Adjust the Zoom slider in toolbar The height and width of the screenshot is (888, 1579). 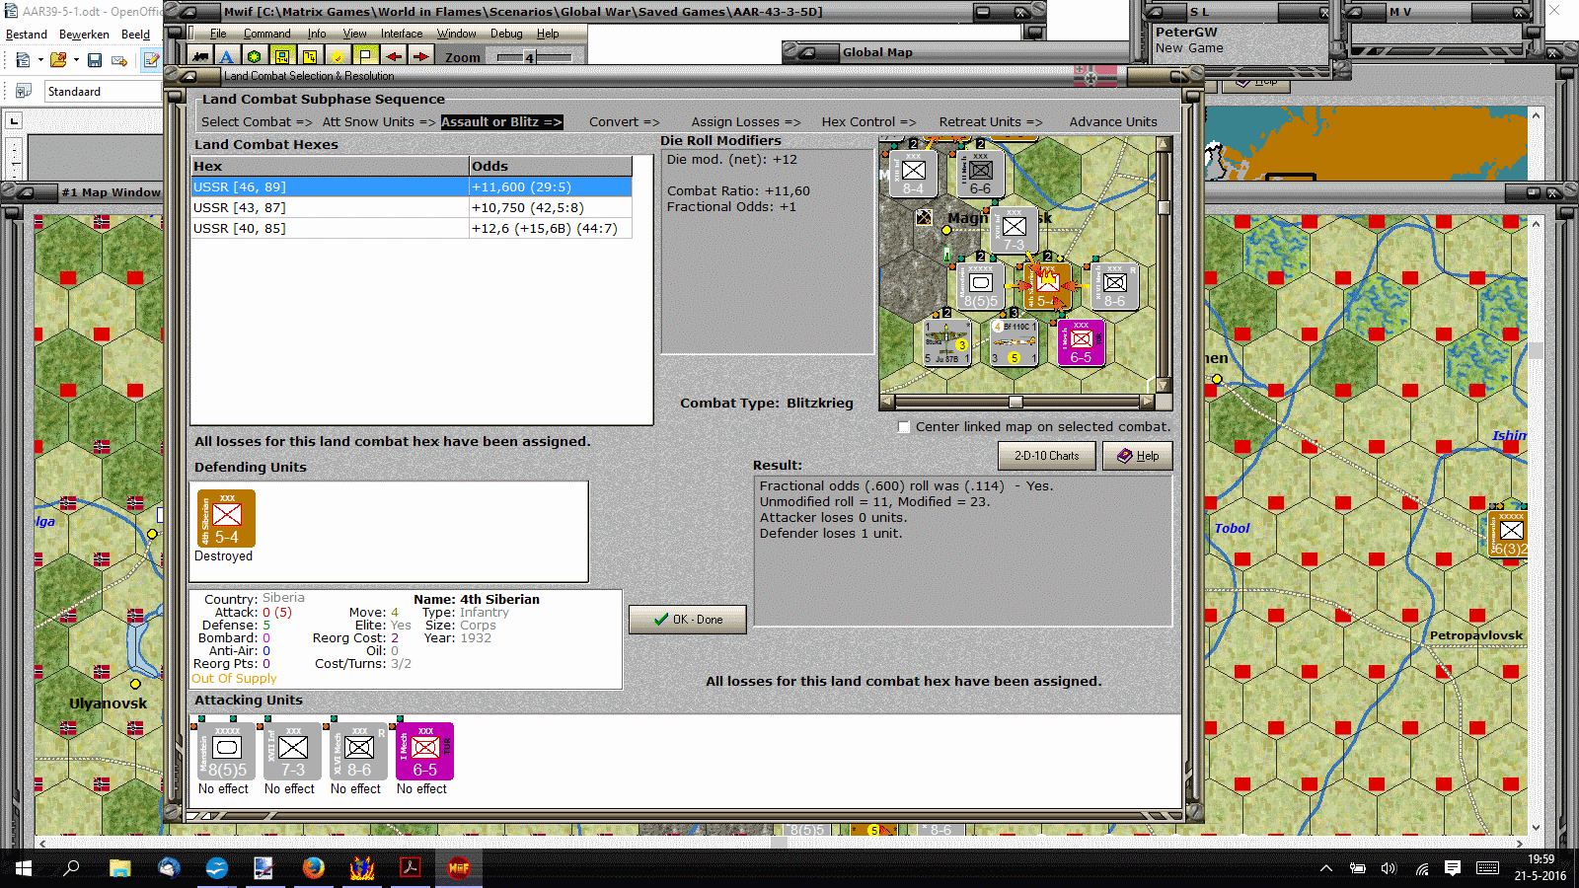(x=529, y=57)
